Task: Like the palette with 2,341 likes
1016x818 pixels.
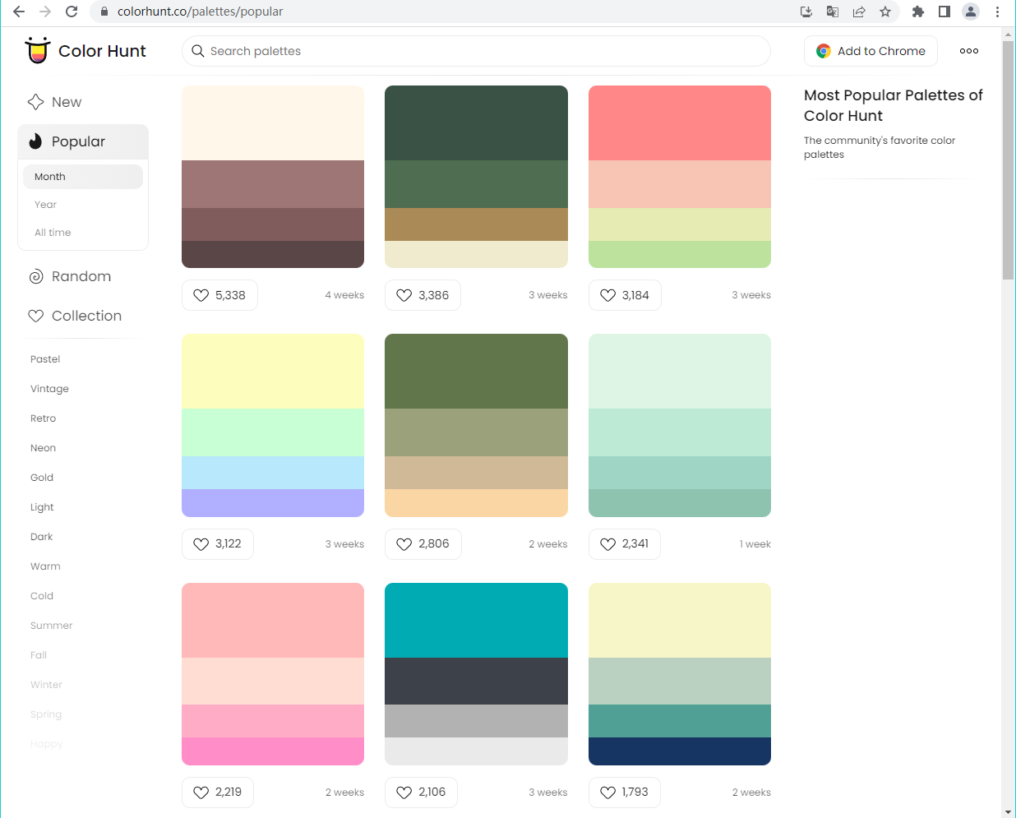Action: [x=625, y=544]
